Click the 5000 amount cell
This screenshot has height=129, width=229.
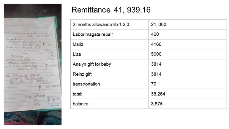click(188, 54)
